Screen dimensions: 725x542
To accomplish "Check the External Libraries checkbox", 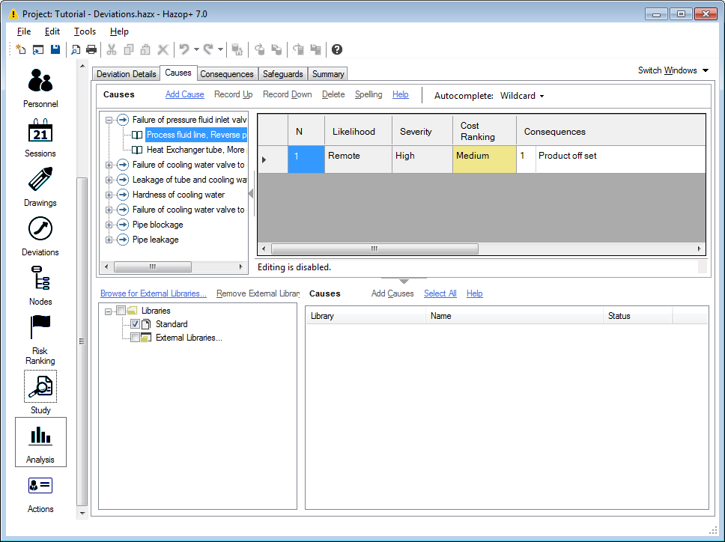I will pyautogui.click(x=135, y=338).
